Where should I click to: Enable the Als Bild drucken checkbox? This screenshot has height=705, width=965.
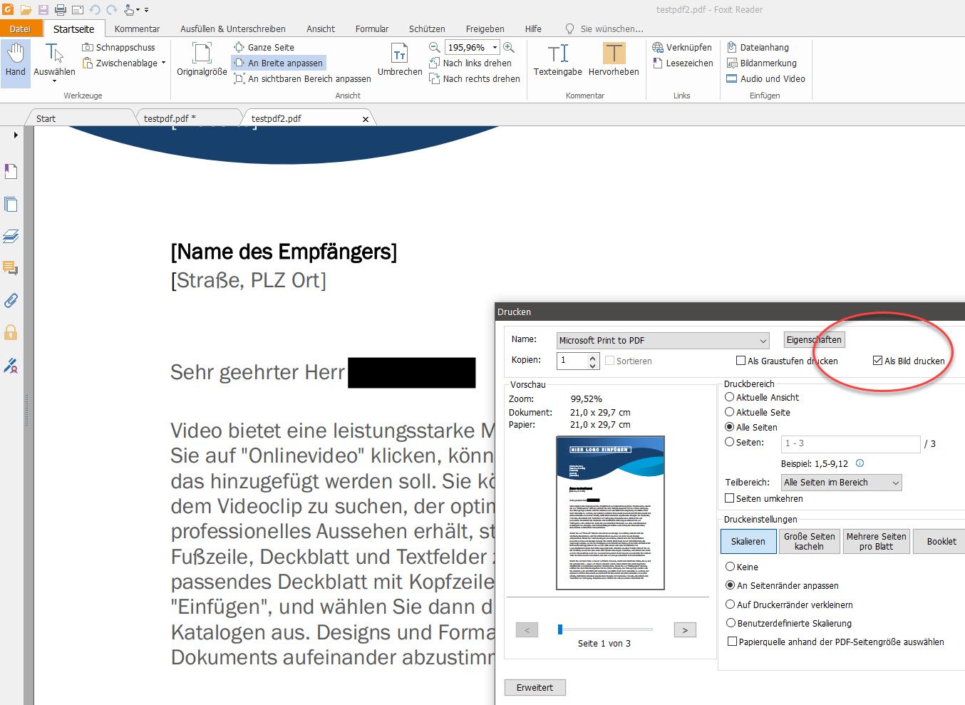point(877,361)
